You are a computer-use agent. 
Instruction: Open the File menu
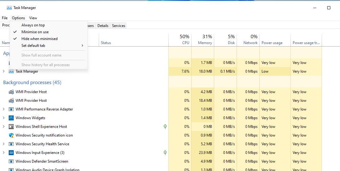5,18
